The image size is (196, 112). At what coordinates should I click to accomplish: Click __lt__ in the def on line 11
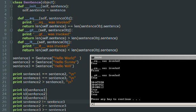point(31,42)
